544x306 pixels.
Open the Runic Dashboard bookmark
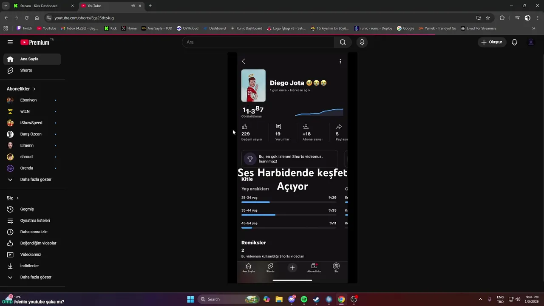246,28
